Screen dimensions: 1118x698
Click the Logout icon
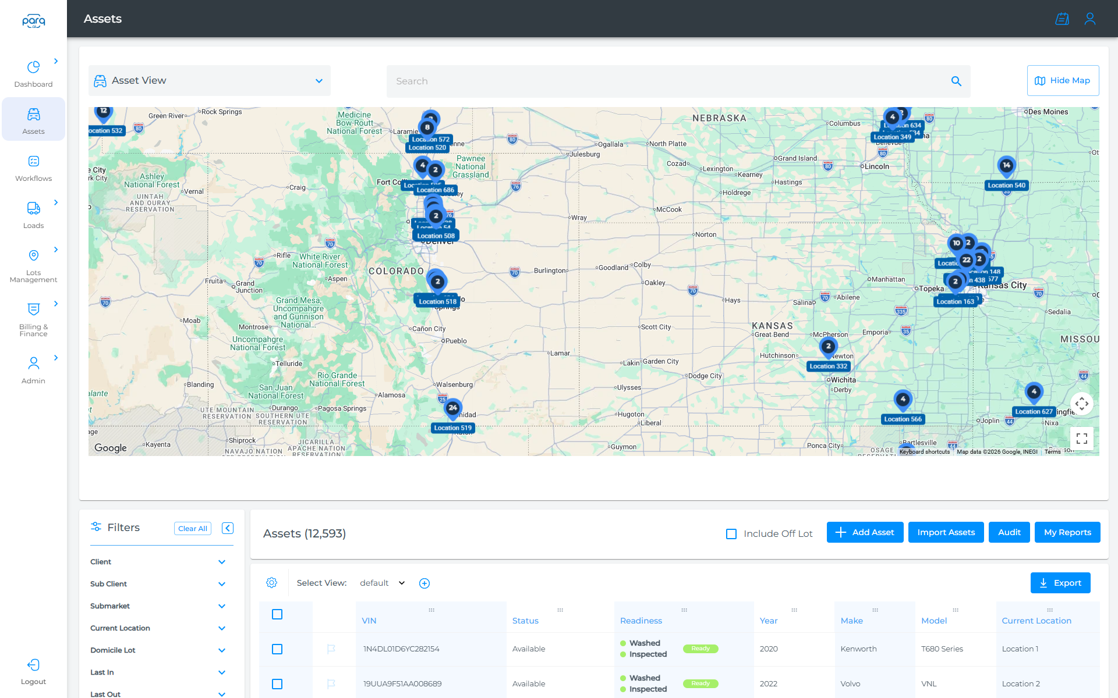33,665
